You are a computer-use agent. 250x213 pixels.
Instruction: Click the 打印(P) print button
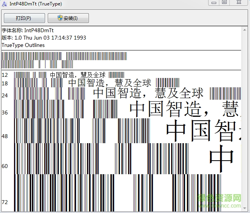[x=23, y=18]
